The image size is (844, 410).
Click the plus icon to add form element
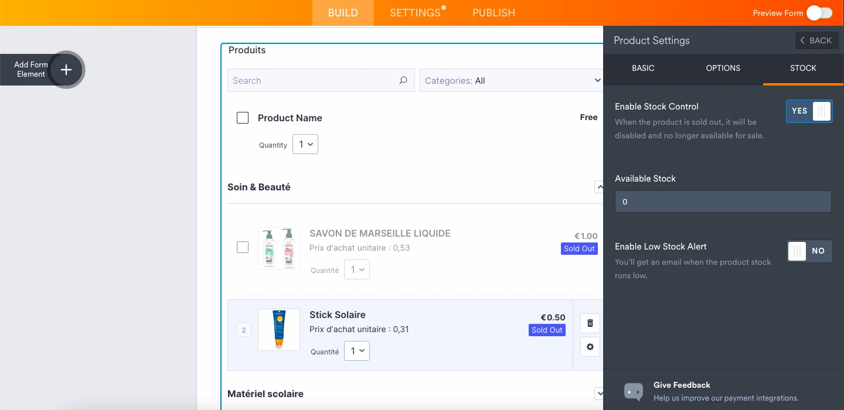coord(66,70)
